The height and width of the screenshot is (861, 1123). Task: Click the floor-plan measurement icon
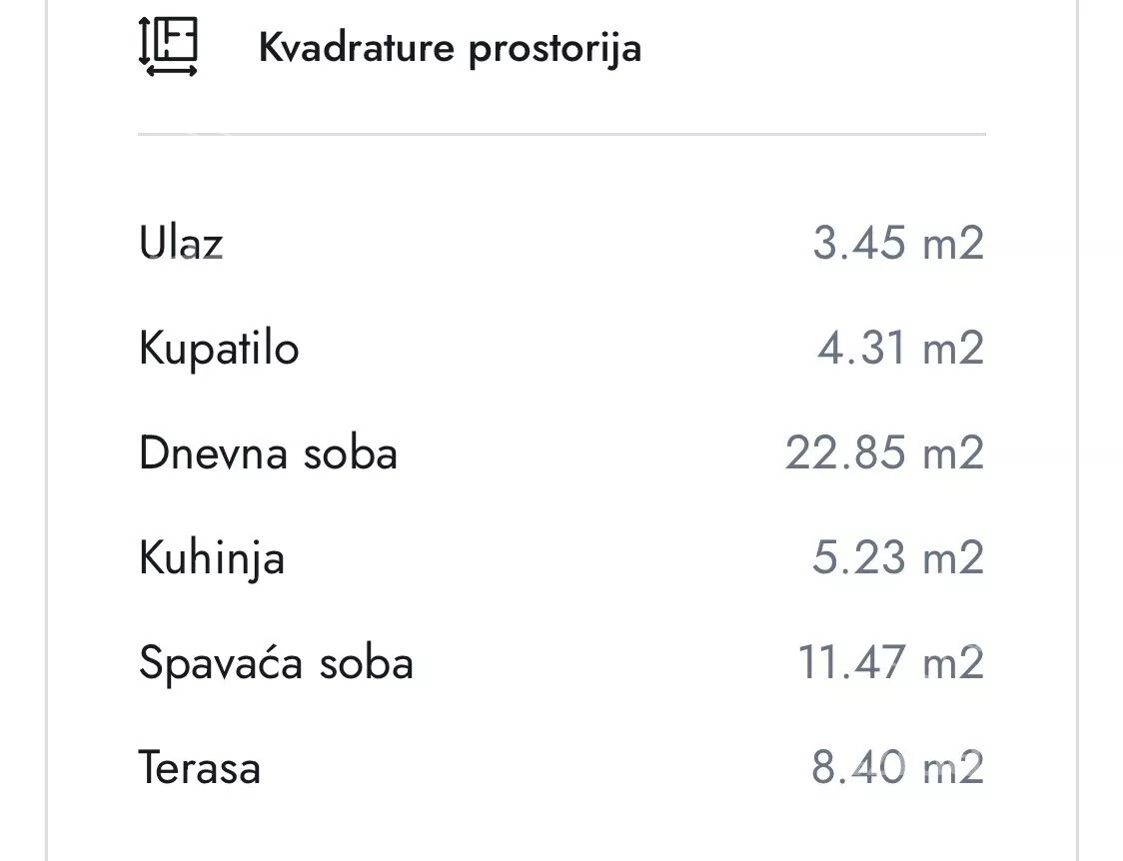(168, 47)
